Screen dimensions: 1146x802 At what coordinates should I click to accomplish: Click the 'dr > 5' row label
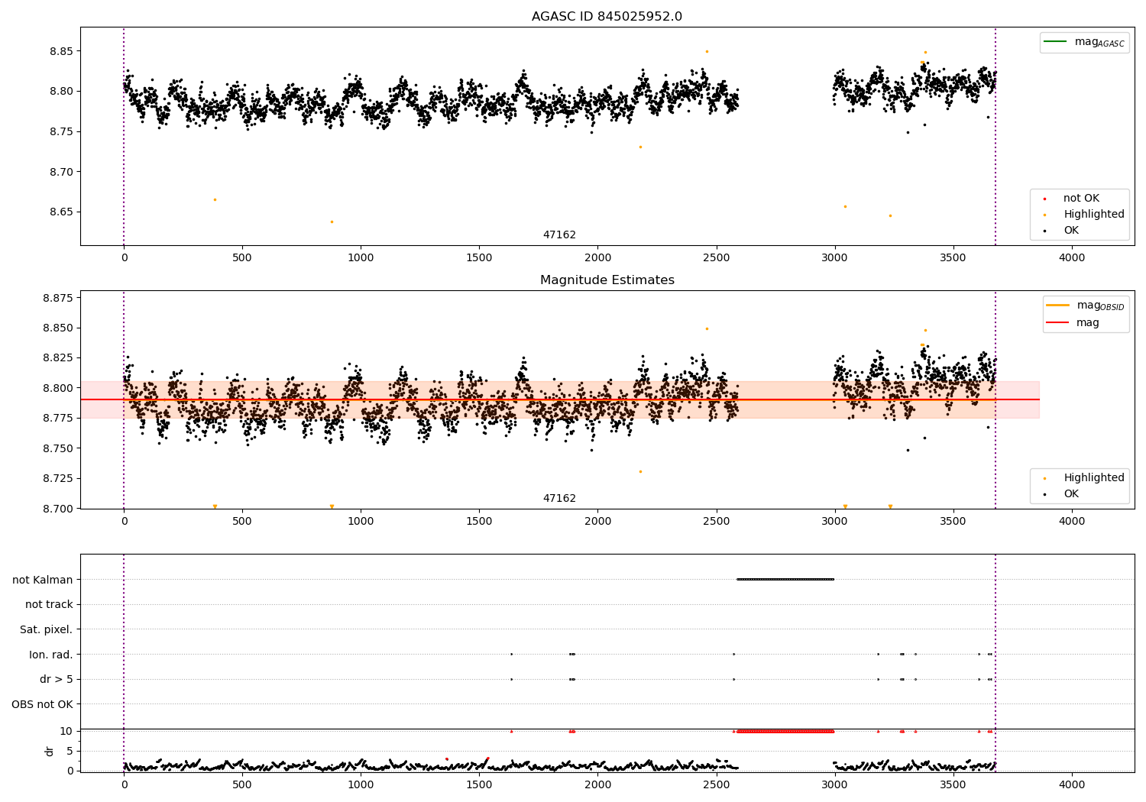(x=57, y=680)
